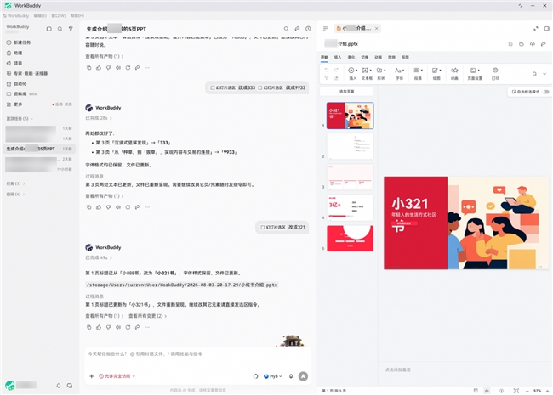Open 查看所有产物 (1) under the 小321书 reply
Viewport: 553px width, 395px height.
[105, 316]
